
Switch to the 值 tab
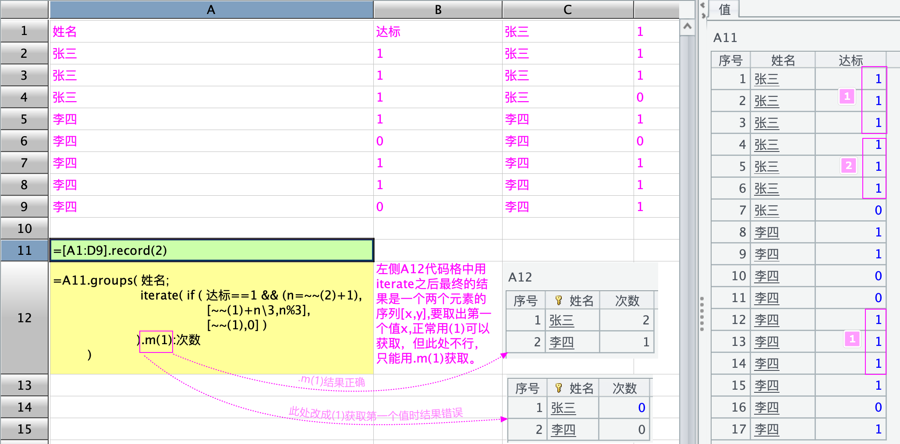[x=725, y=9]
